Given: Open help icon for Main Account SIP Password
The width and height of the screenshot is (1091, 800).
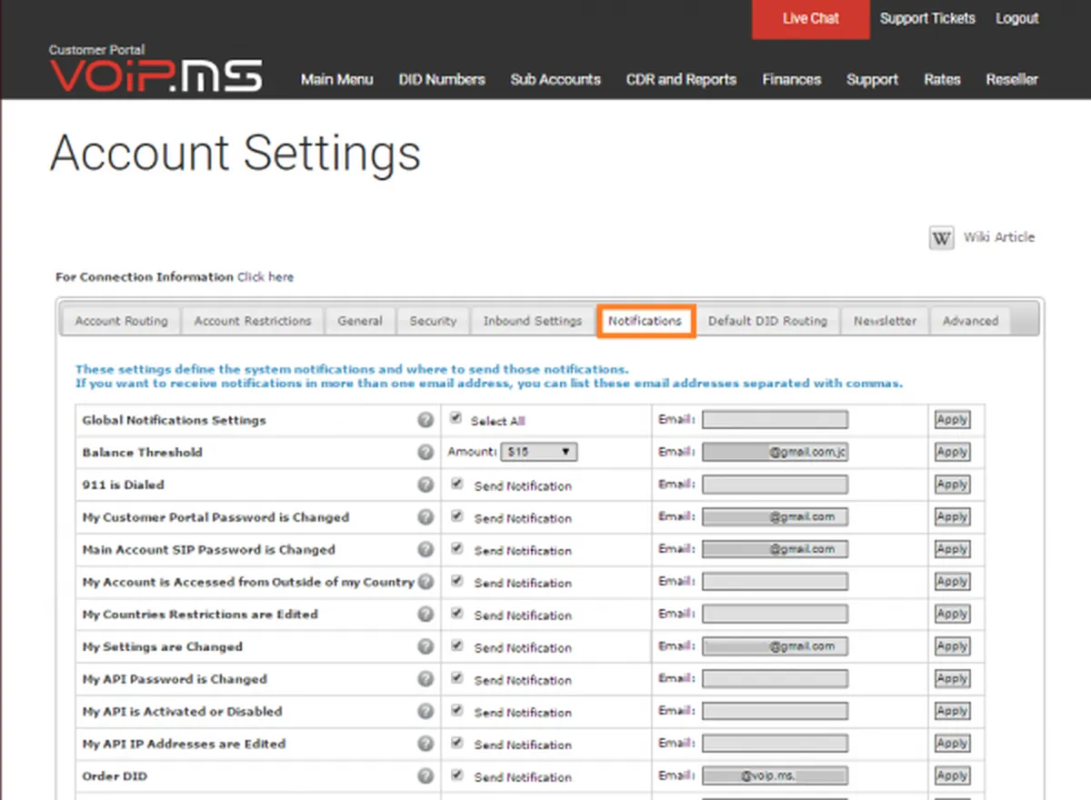Looking at the screenshot, I should coord(425,549).
